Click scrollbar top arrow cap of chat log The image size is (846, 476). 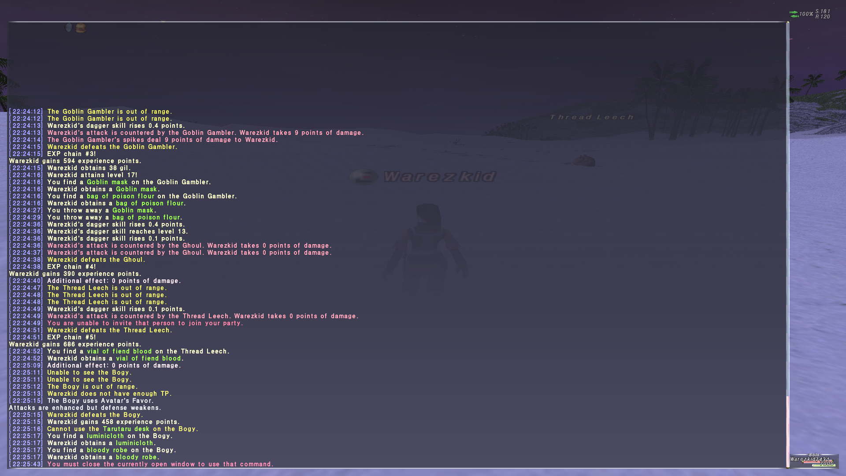(787, 23)
